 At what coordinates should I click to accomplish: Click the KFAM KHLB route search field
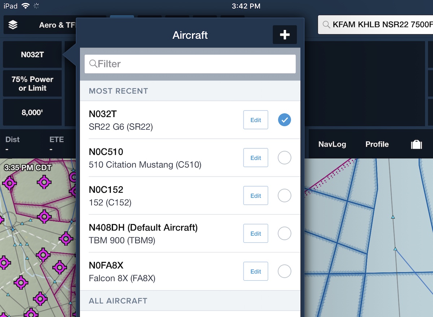375,25
